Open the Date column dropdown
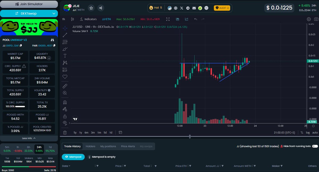The image size is (319, 172). tap(66, 166)
